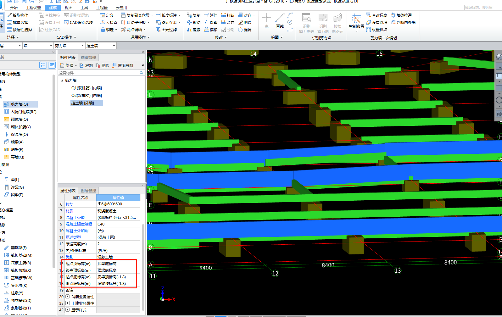Click 删除 in component list toolbar
This screenshot has width=502, height=317.
pyautogui.click(x=103, y=65)
